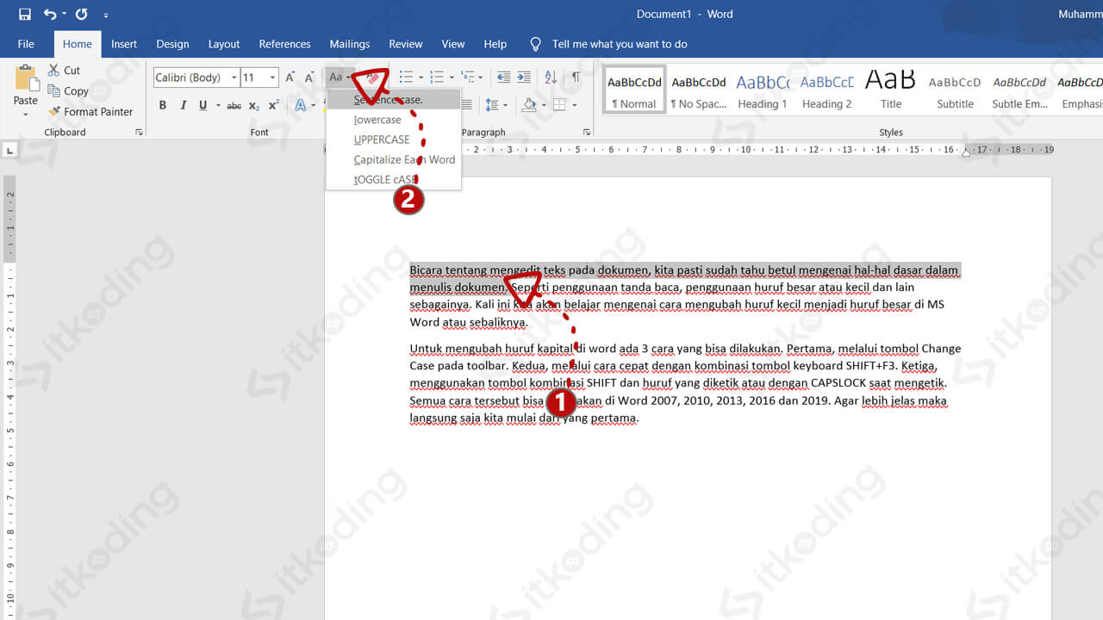The height and width of the screenshot is (620, 1103).
Task: Open the underline style dropdown arrow
Action: coord(216,106)
